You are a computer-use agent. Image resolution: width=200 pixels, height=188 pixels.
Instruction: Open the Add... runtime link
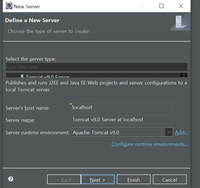[181, 133]
